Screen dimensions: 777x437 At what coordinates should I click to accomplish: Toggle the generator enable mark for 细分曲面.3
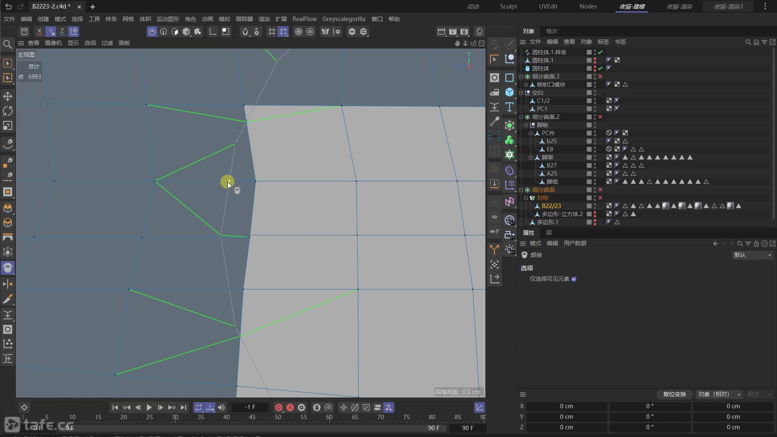pos(601,76)
